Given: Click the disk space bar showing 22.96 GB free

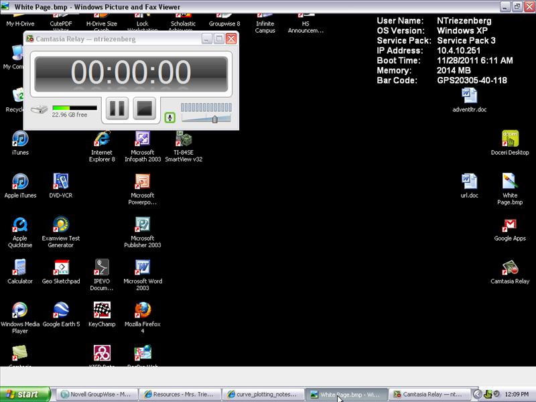Looking at the screenshot, I should click(74, 108).
